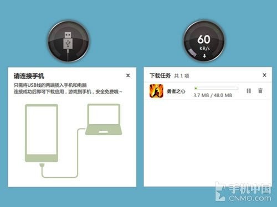Image resolution: width=277 pixels, height=207 pixels.
Task: Click the USB instructions text line
Action: point(50,85)
